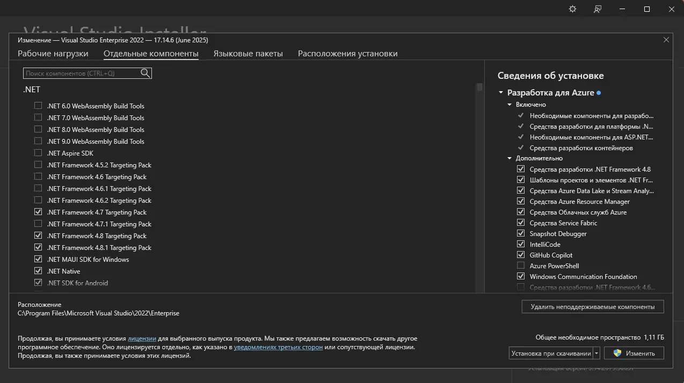The height and width of the screenshot is (383, 684).
Task: Open the Языковые пакеты tab
Action: [x=248, y=54]
